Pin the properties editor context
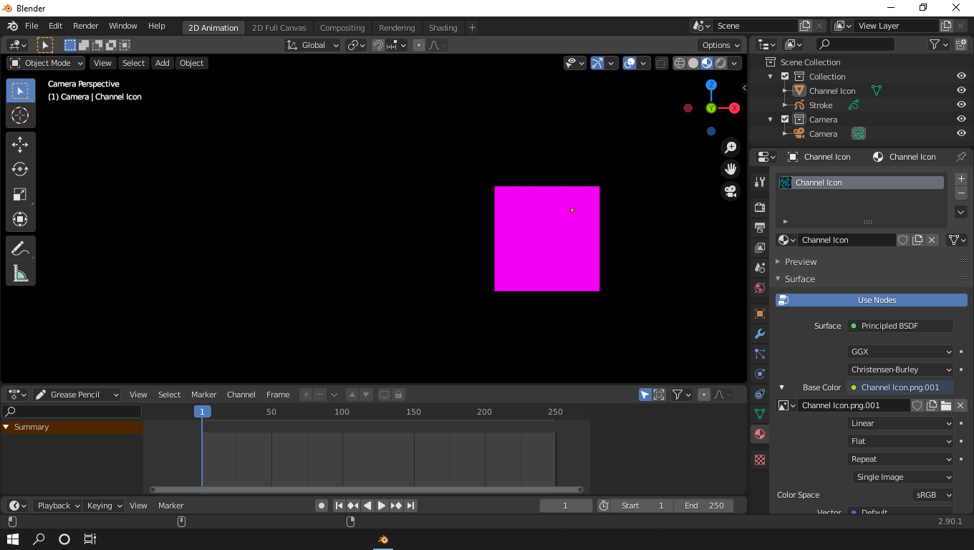 [x=961, y=157]
